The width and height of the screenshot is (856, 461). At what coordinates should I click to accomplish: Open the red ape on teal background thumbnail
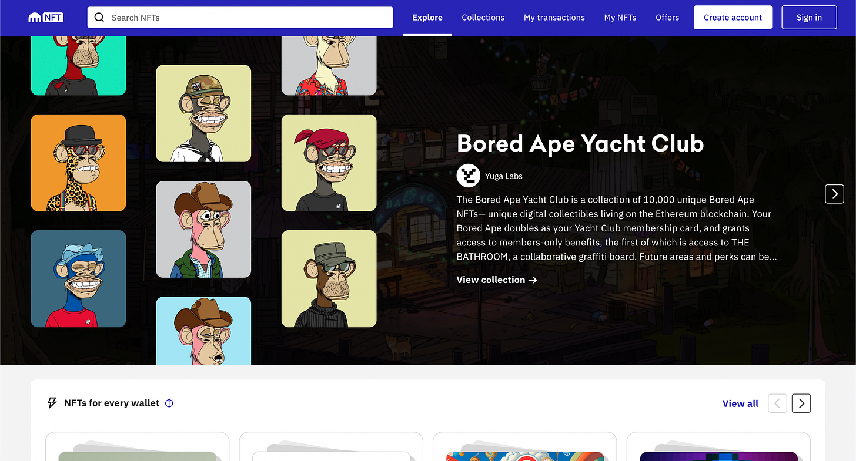pos(78,66)
